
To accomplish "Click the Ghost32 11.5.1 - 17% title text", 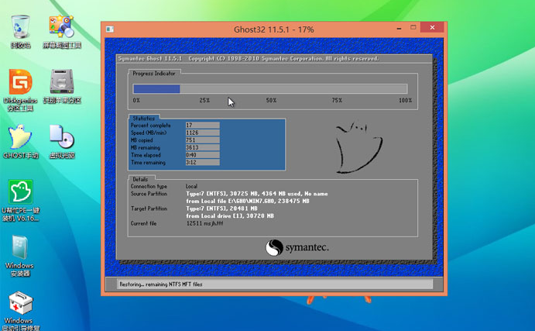I will pyautogui.click(x=273, y=29).
